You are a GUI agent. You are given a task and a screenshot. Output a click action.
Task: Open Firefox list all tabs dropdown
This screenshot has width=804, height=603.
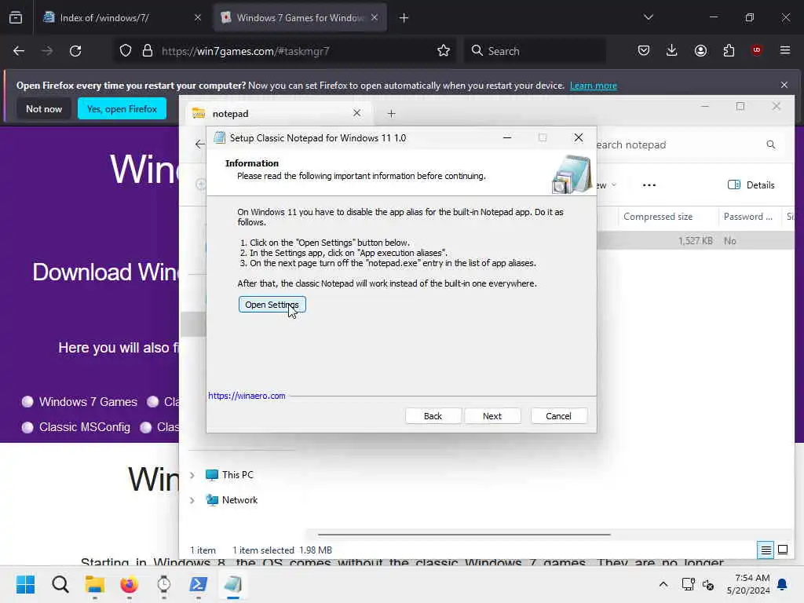point(648,18)
